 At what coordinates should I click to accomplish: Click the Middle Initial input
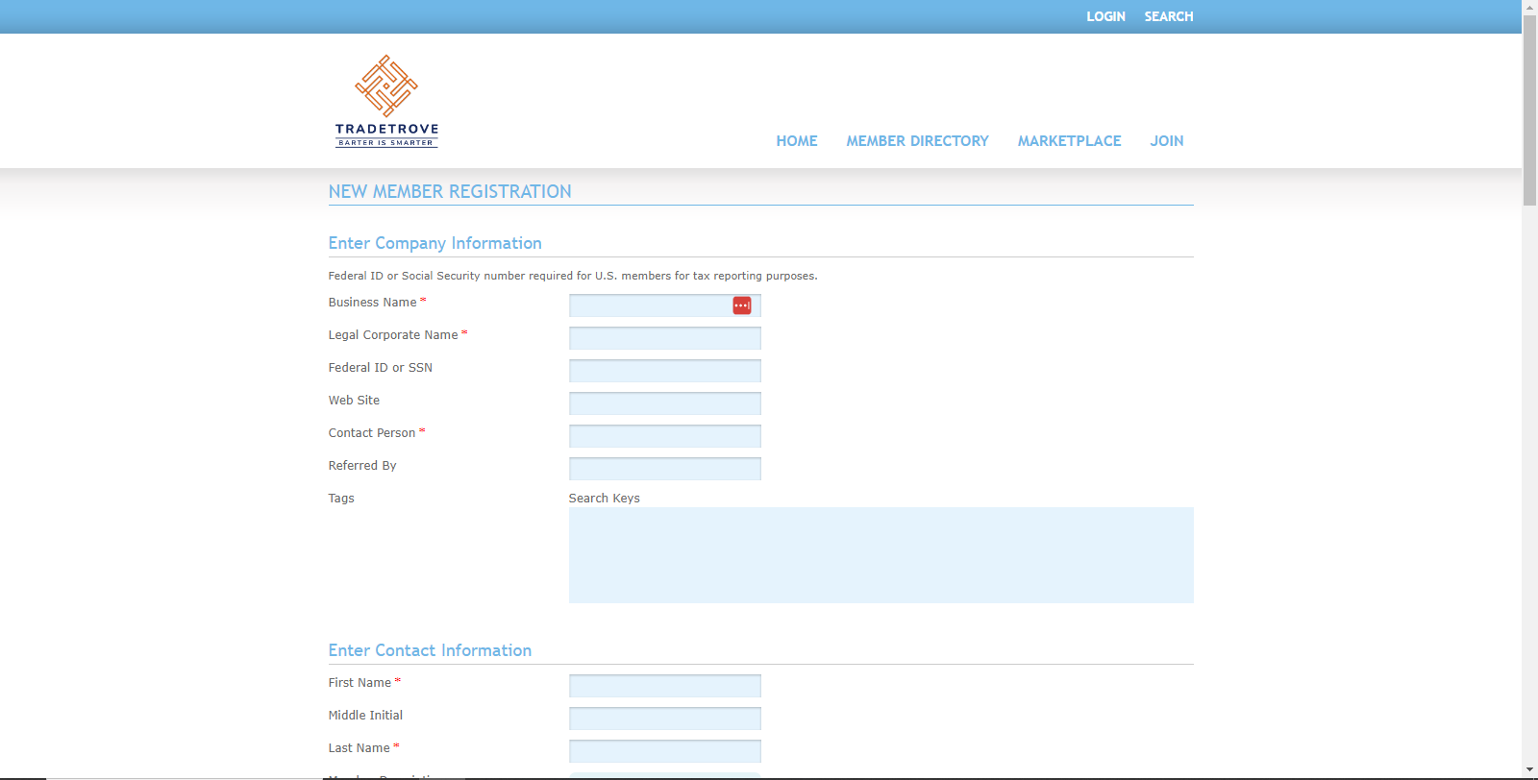click(x=664, y=719)
